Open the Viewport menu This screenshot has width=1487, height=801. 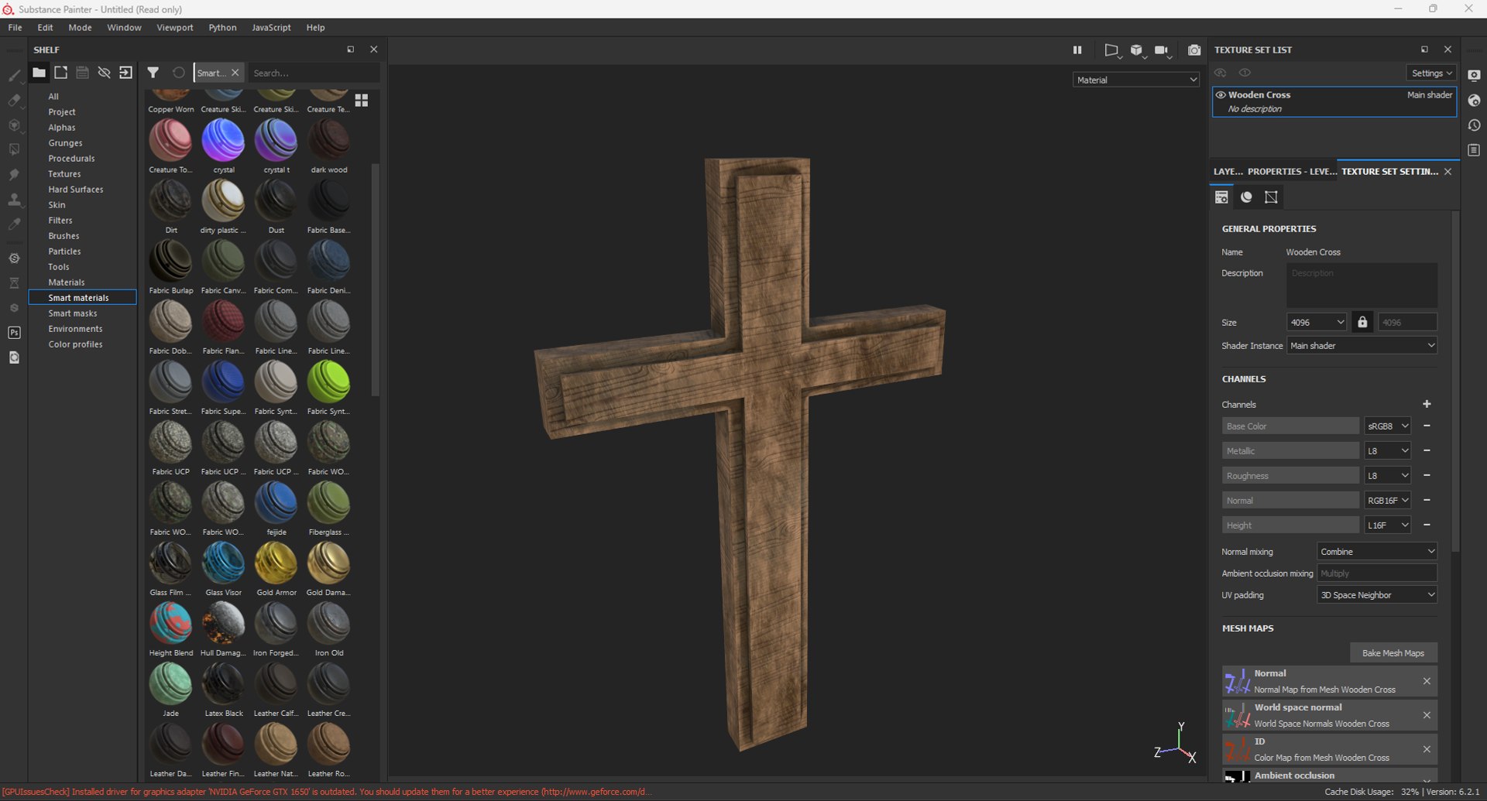(175, 27)
